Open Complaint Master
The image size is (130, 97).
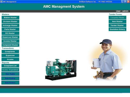click(10, 45)
